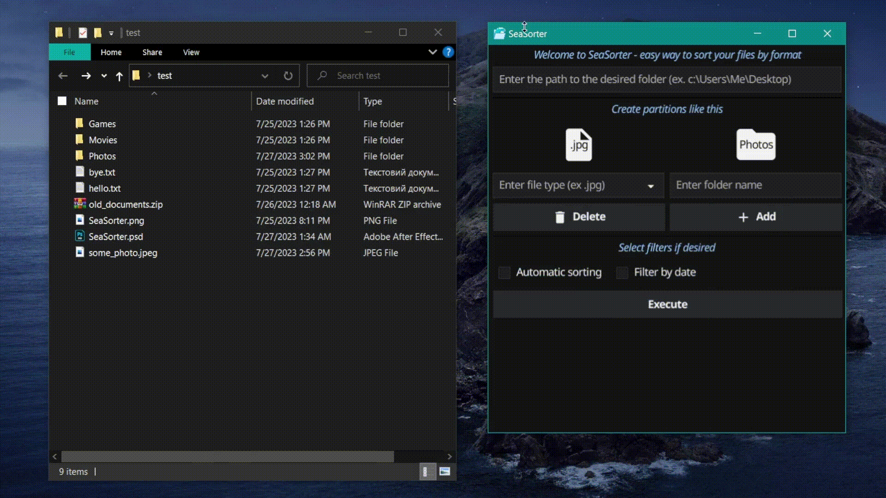Viewport: 886px width, 498px height.
Task: Click the search magnifier icon in Explorer
Action: [322, 75]
